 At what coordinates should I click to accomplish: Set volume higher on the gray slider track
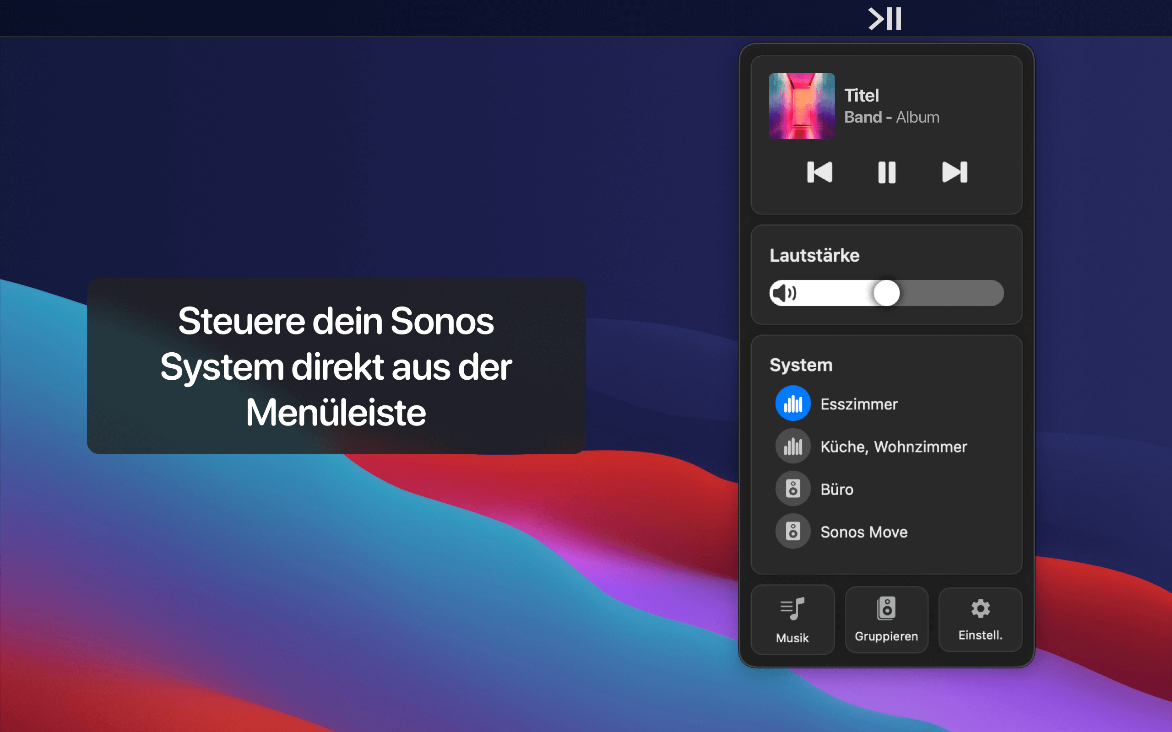952,293
